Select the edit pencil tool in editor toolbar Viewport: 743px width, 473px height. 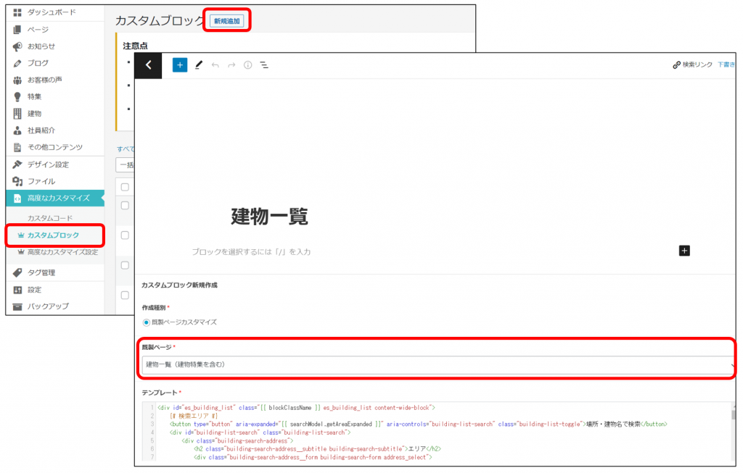[x=199, y=64]
